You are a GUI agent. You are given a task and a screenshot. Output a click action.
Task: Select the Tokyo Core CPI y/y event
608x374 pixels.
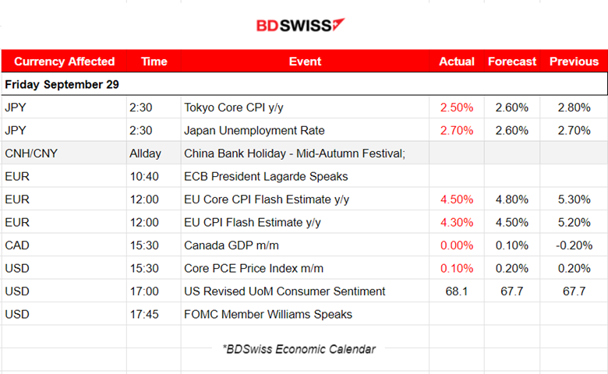pos(233,108)
